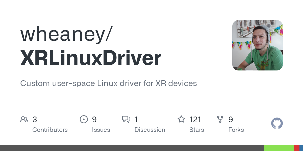
Task: Click the repository description text
Action: click(x=109, y=83)
